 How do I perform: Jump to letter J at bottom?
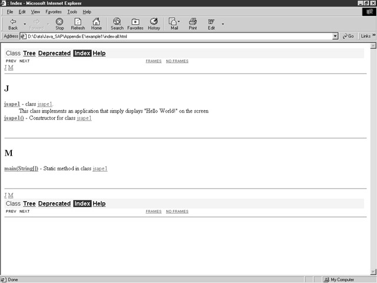pyautogui.click(x=5, y=195)
